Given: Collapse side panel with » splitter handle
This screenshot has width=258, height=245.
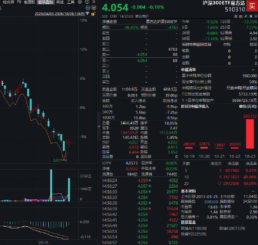Looking at the screenshot, I should [99, 126].
